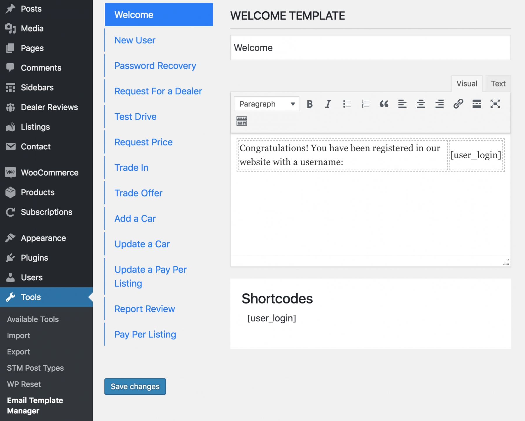Switch to the Visual editor tab
The width and height of the screenshot is (525, 421).
tap(467, 84)
